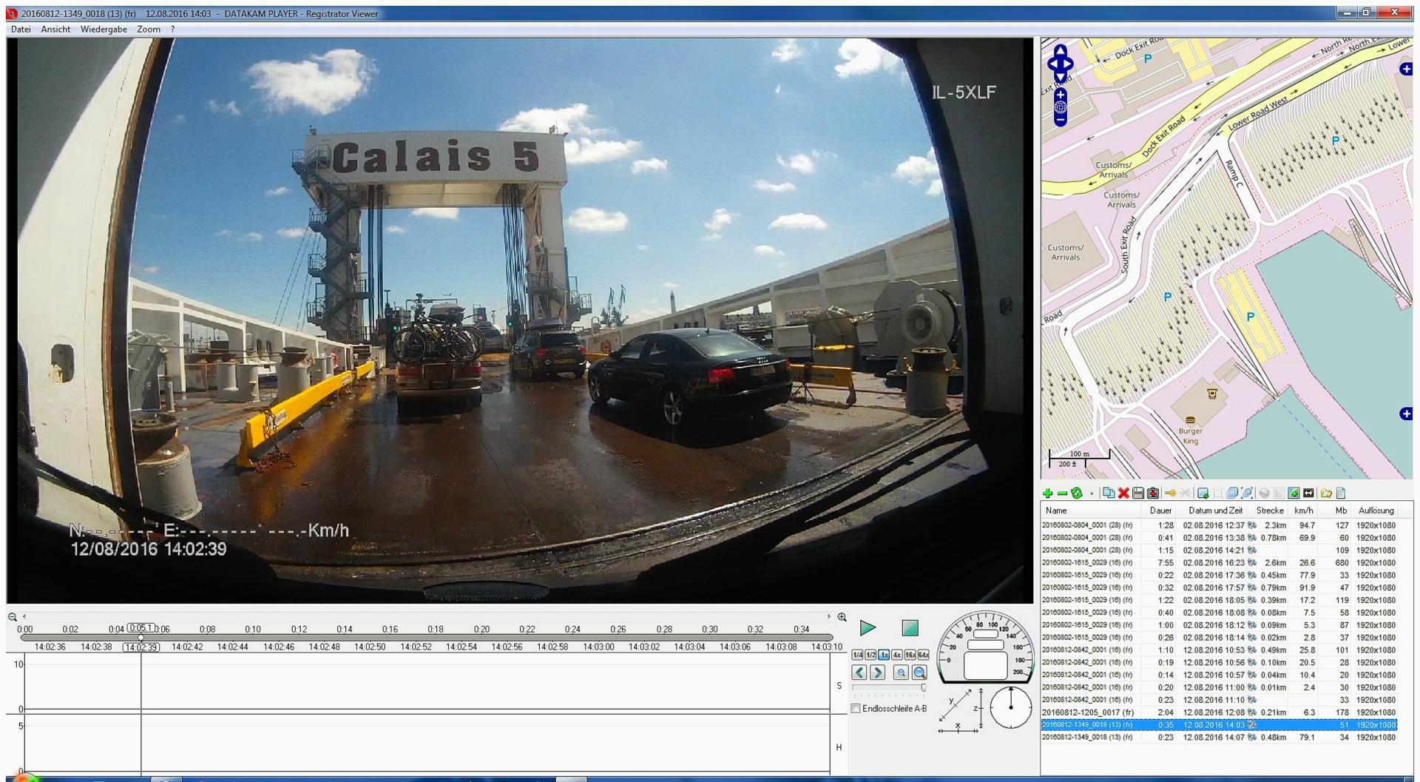Image resolution: width=1420 pixels, height=782 pixels.
Task: Click the large magnifier zoom-in button
Action: coord(919,673)
